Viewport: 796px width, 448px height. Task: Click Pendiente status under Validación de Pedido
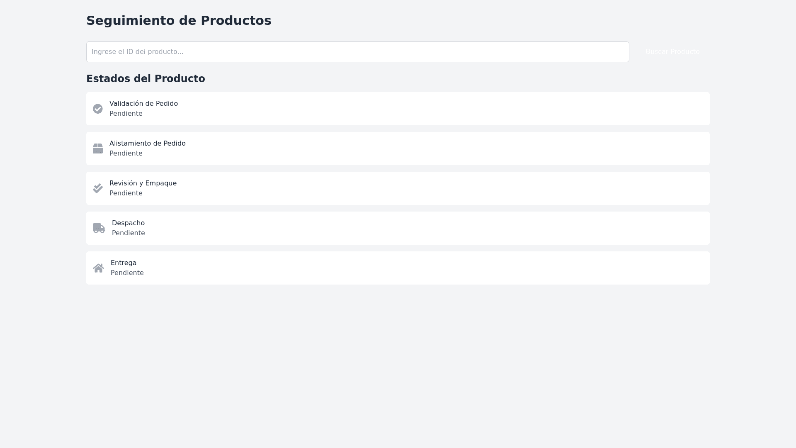tap(126, 114)
